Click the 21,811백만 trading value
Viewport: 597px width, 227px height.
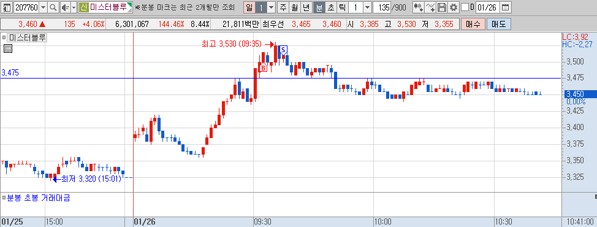(241, 25)
